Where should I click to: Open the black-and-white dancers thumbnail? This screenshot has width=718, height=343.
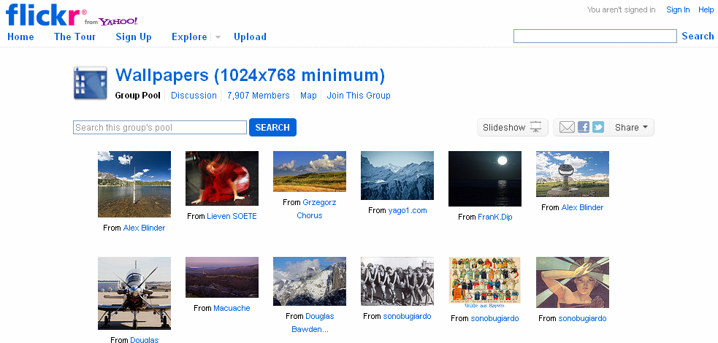(x=397, y=281)
